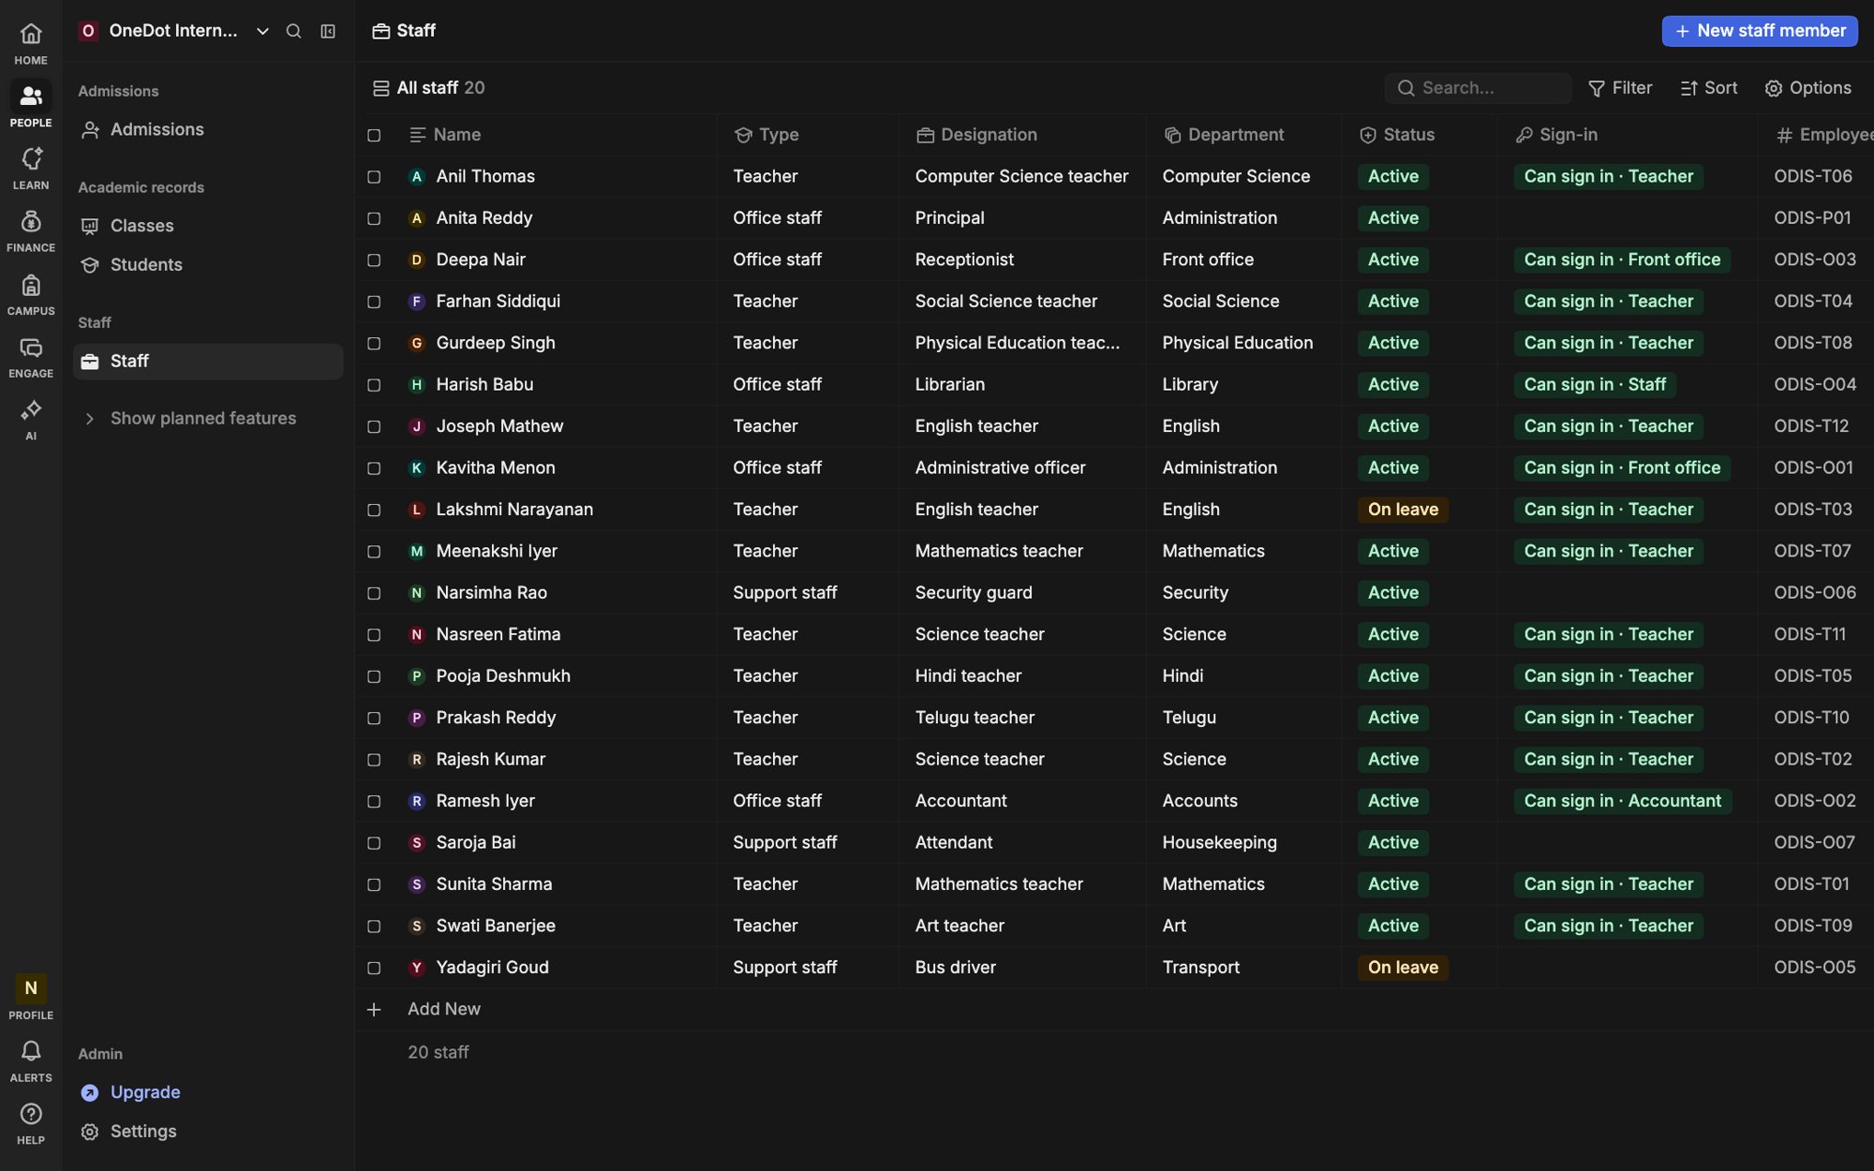The width and height of the screenshot is (1874, 1171).
Task: Open the Campus section icon
Action: [31, 294]
